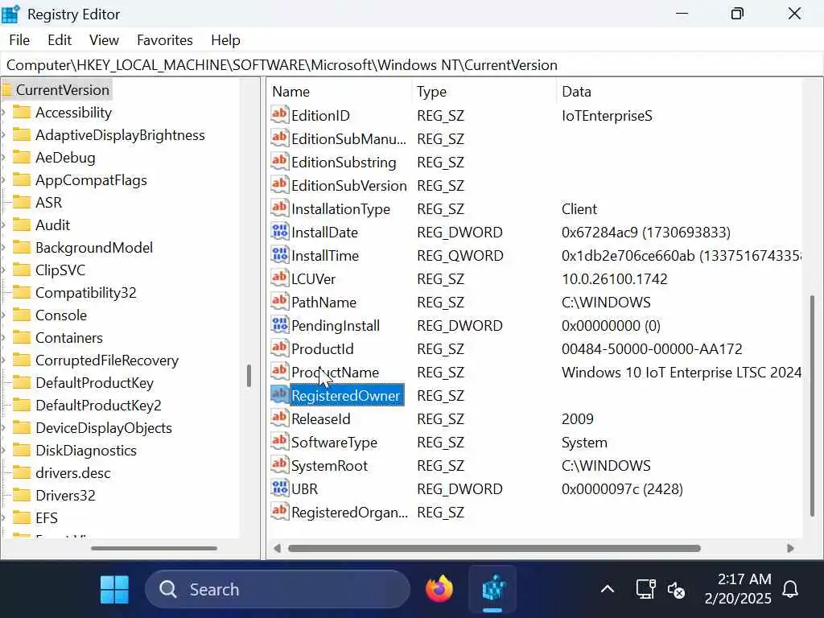Open the notification bell

click(790, 590)
